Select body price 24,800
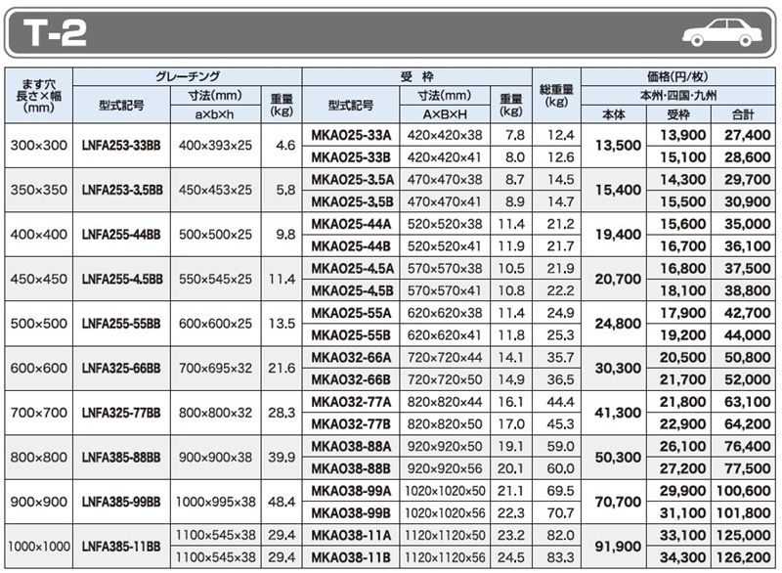Screen dimensions: 782x573 [x=618, y=324]
